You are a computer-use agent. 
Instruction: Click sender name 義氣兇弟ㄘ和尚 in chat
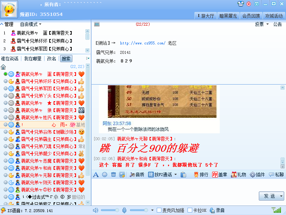pyautogui.click(x=145, y=159)
